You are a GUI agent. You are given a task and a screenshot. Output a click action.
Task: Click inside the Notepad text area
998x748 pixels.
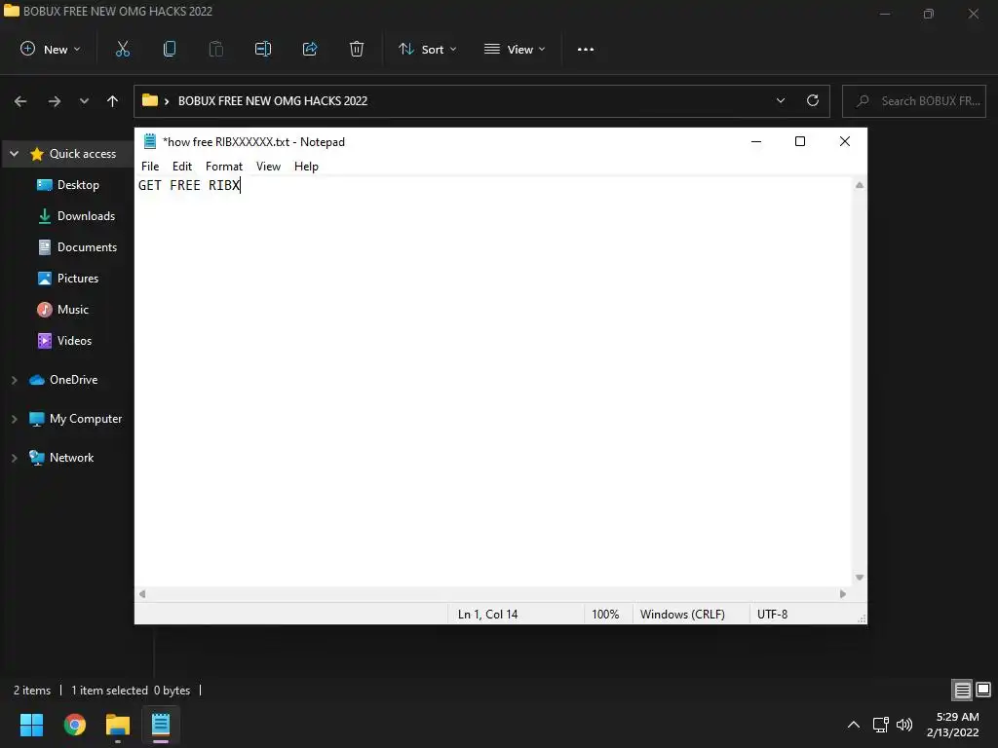coord(493,382)
